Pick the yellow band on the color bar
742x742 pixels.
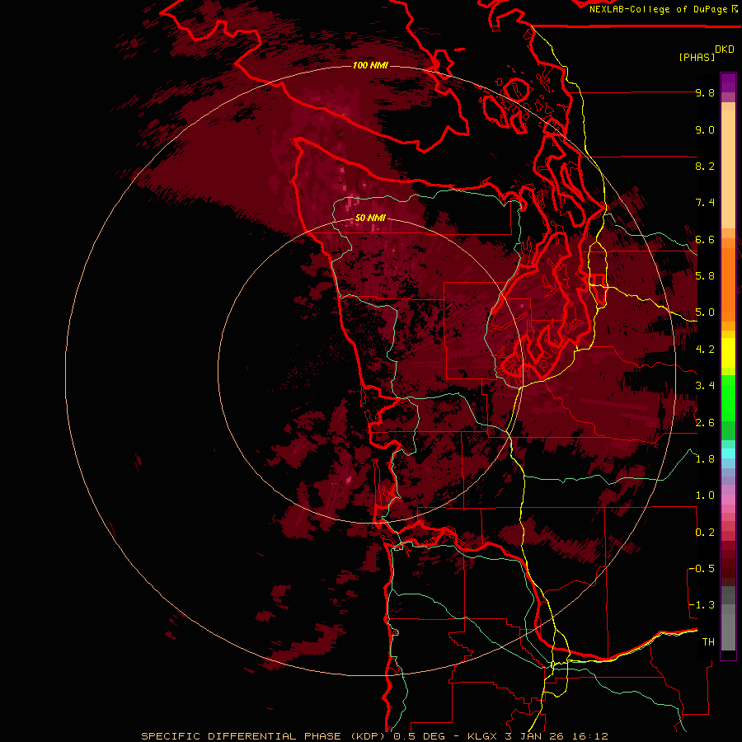pyautogui.click(x=728, y=353)
